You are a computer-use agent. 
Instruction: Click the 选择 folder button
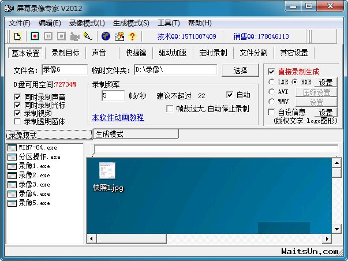click(240, 70)
